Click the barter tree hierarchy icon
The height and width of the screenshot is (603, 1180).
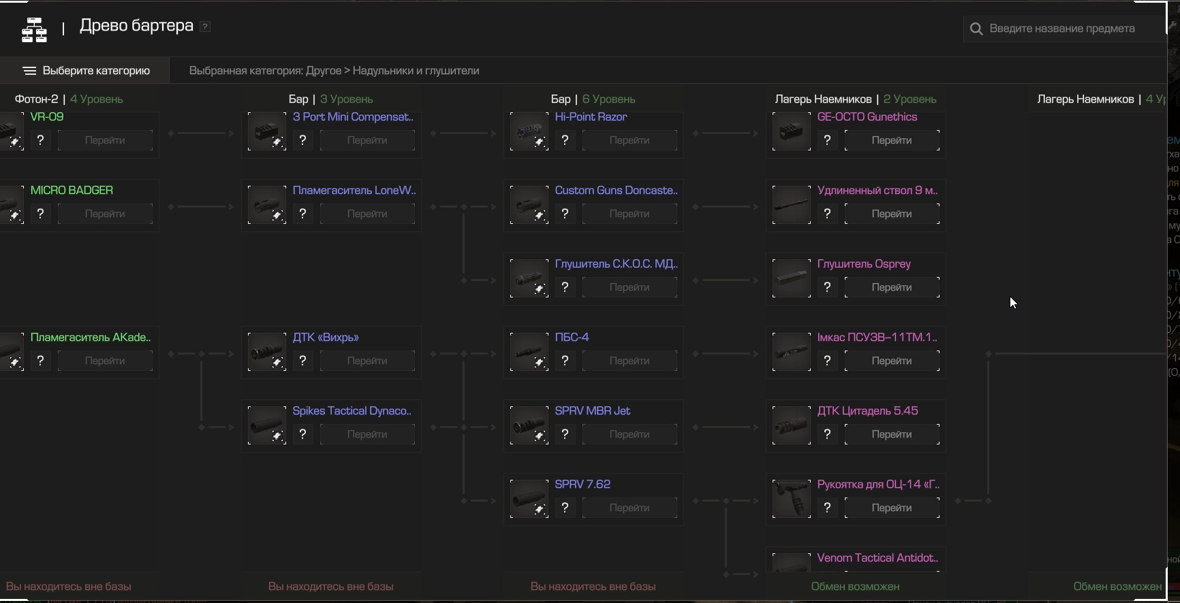[34, 29]
